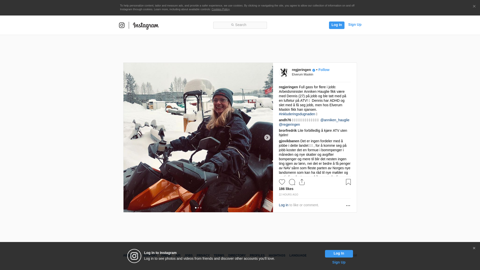Open commenter andh76 profile

[285, 120]
